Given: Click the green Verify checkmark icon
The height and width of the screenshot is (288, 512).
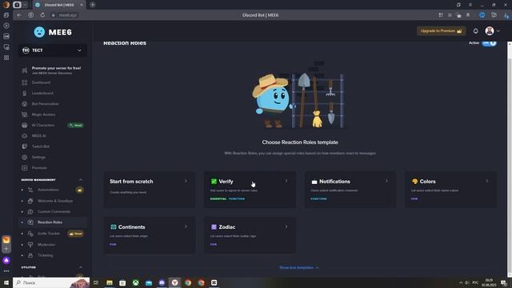Looking at the screenshot, I should [x=214, y=182].
